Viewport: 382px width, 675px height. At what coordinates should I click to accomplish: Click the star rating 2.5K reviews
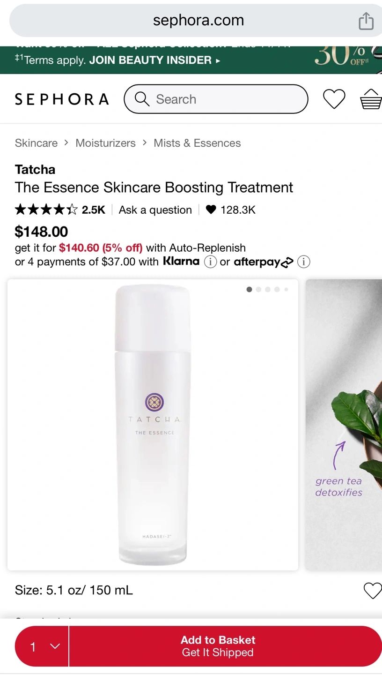pos(60,210)
